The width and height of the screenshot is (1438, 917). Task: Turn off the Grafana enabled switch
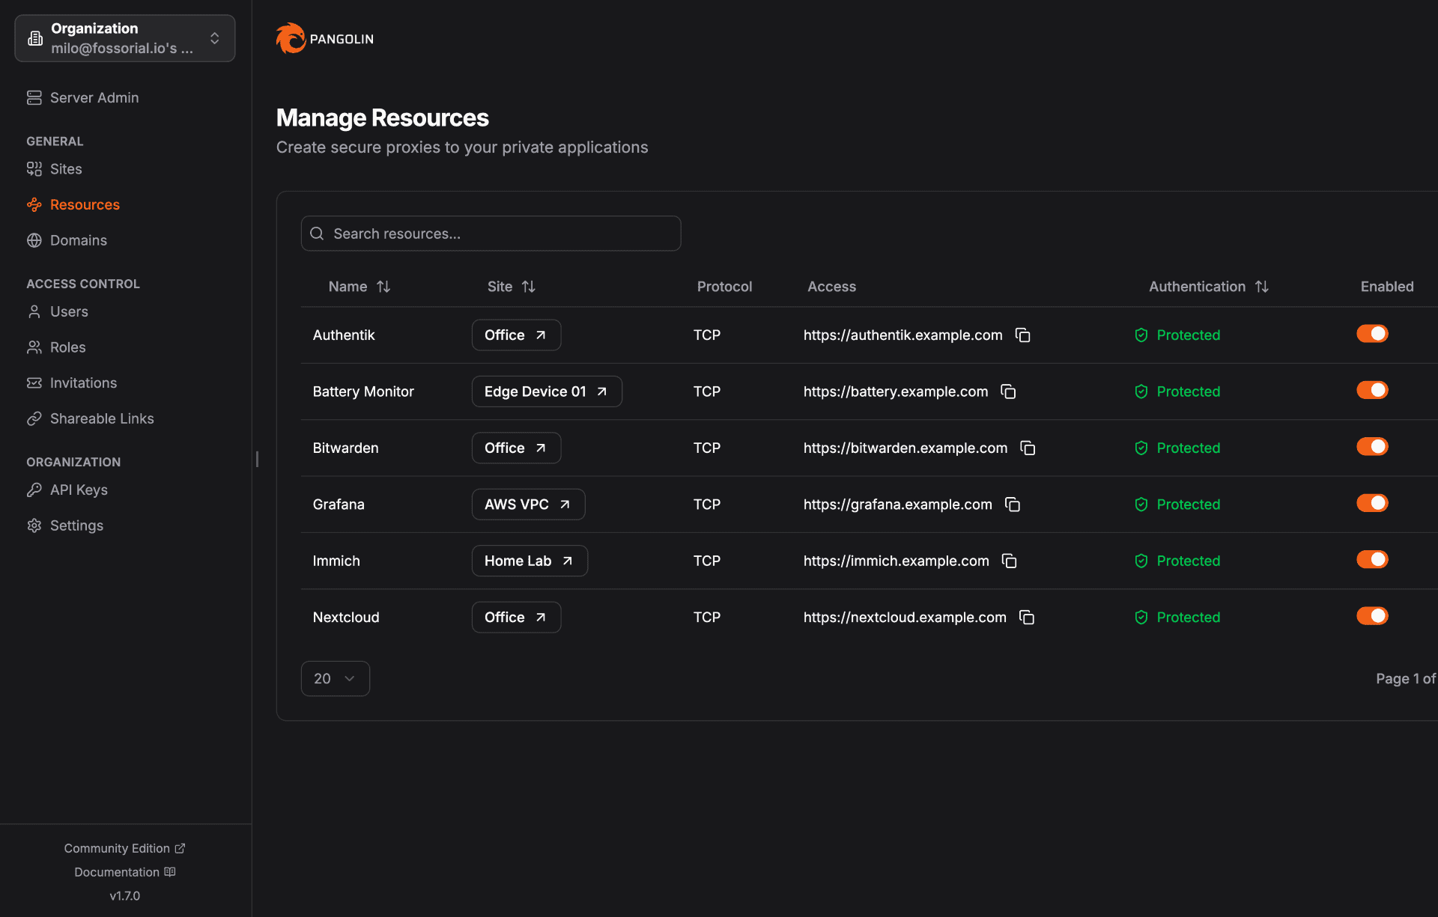click(1372, 503)
